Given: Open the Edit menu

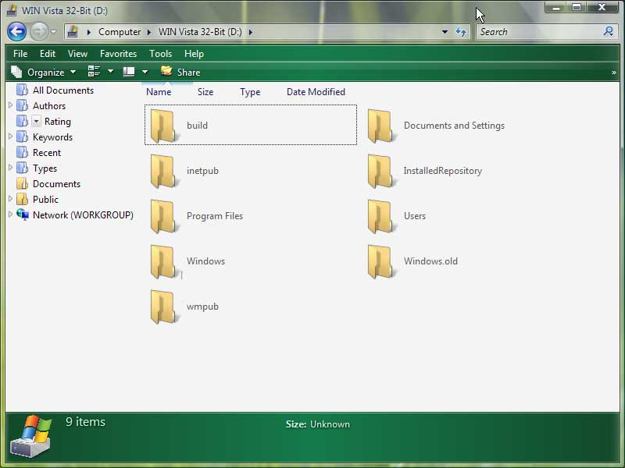Looking at the screenshot, I should (x=48, y=54).
